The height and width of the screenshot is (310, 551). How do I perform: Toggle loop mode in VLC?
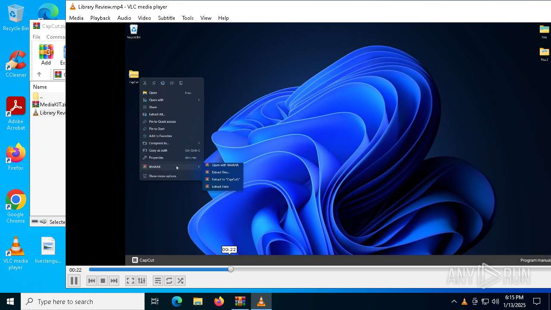click(x=169, y=281)
